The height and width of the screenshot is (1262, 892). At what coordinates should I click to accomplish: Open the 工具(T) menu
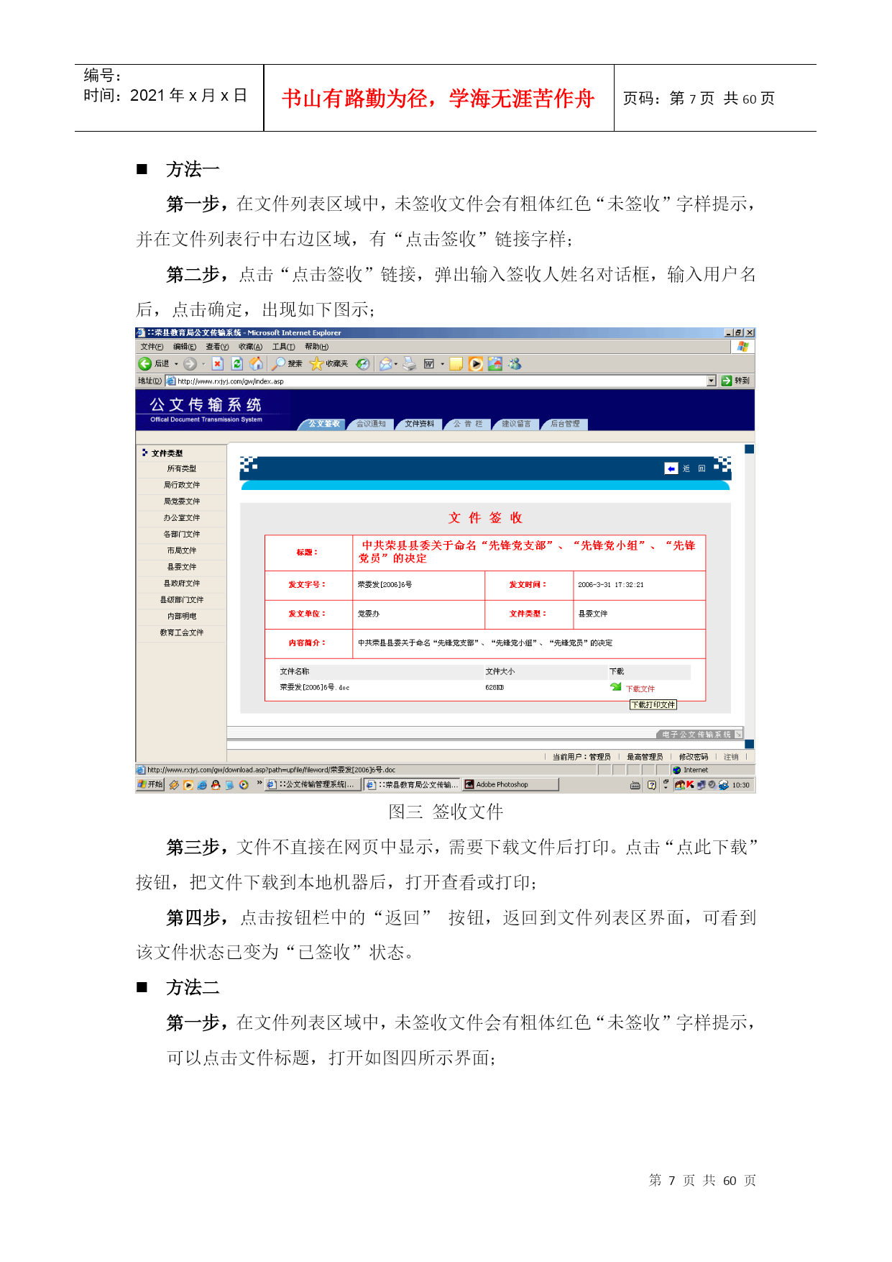click(x=283, y=347)
